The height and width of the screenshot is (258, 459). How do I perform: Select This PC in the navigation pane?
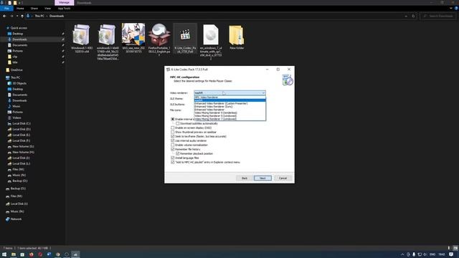[x=15, y=77]
